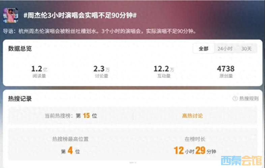Click the 数据总览 section heading
The height and width of the screenshot is (168, 265).
pyautogui.click(x=20, y=48)
